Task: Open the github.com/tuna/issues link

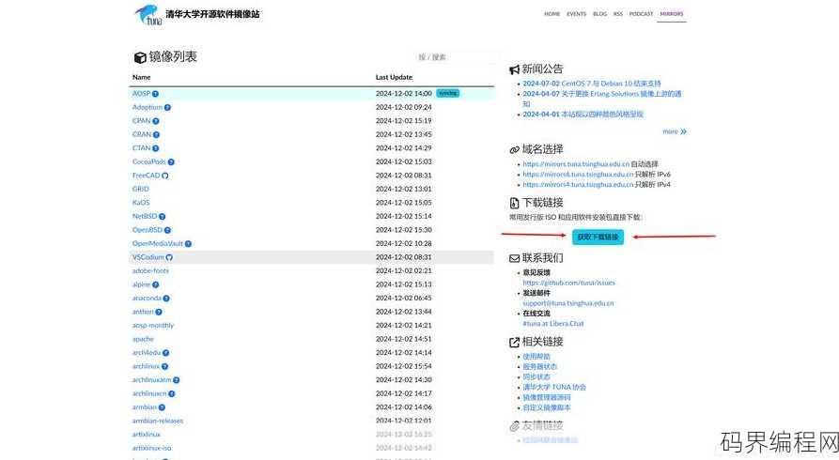Action: (568, 283)
